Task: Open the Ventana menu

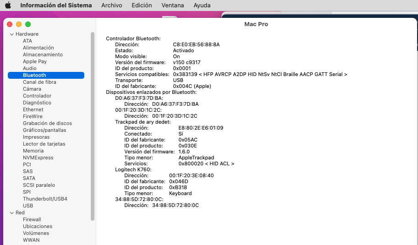Action: click(173, 5)
